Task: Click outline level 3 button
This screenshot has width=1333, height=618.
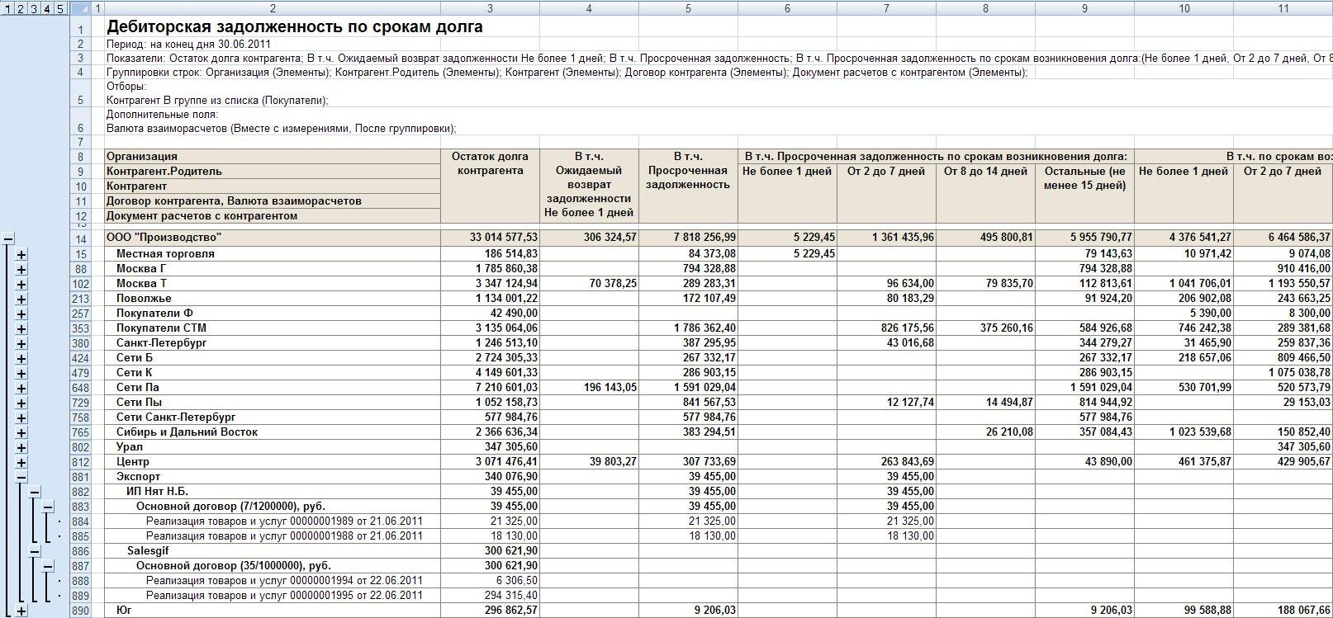Action: (x=34, y=8)
